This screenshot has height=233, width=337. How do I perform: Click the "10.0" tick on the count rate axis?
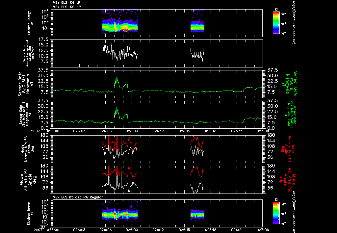click(44, 56)
